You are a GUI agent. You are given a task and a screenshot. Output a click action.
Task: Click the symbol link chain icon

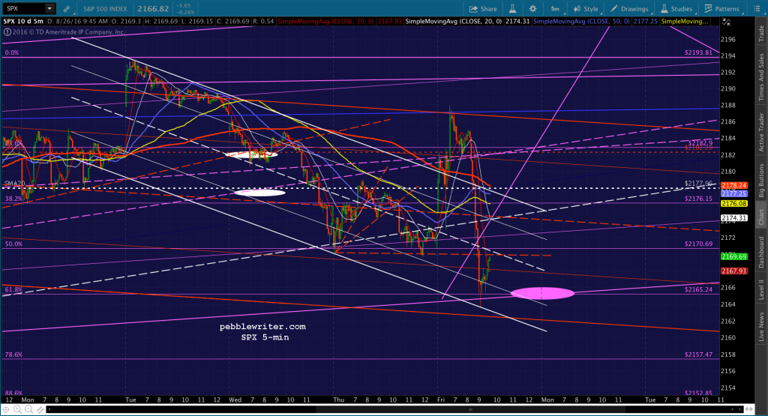coord(67,9)
